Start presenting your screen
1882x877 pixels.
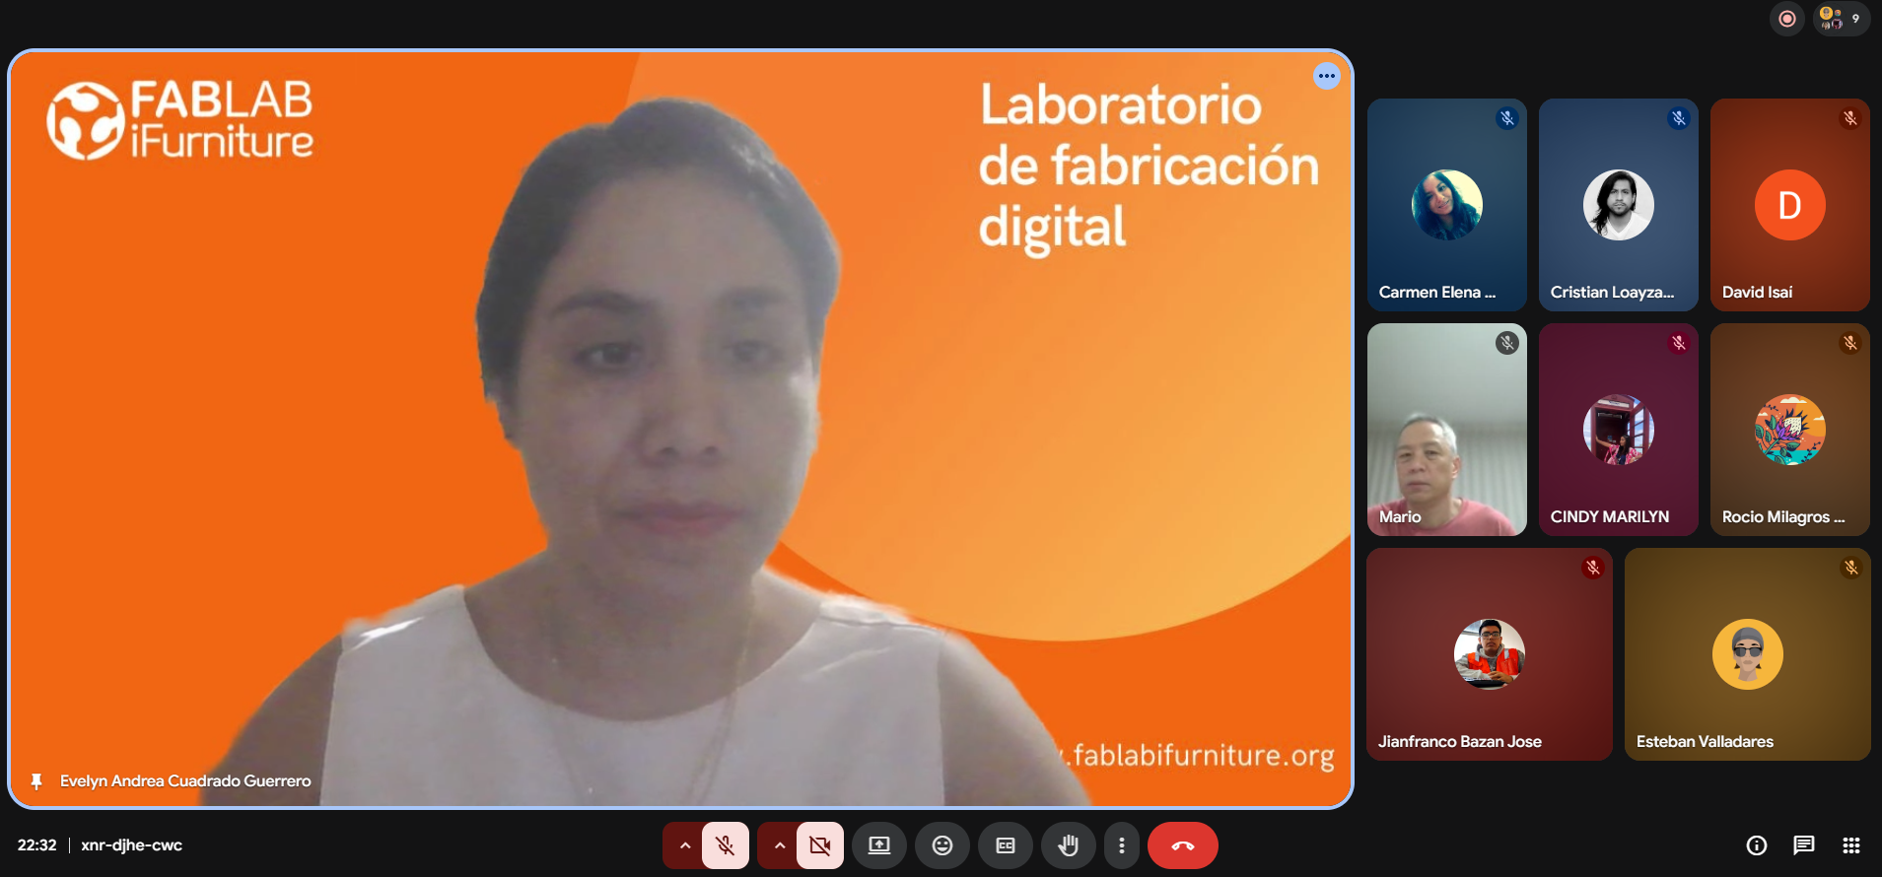point(879,845)
